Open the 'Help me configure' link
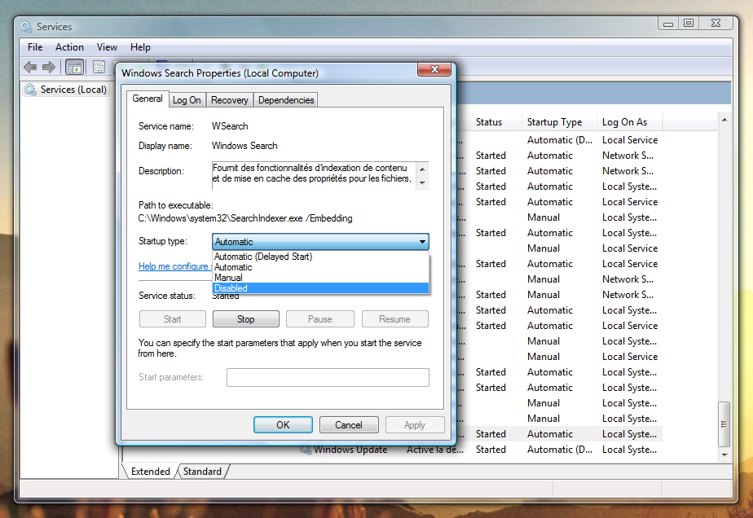 [174, 266]
